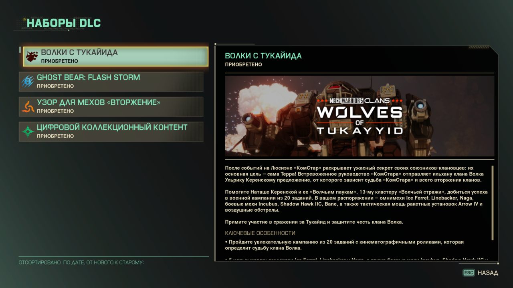513x288 pixels.
Task: Click the Назад button
Action: point(488,273)
